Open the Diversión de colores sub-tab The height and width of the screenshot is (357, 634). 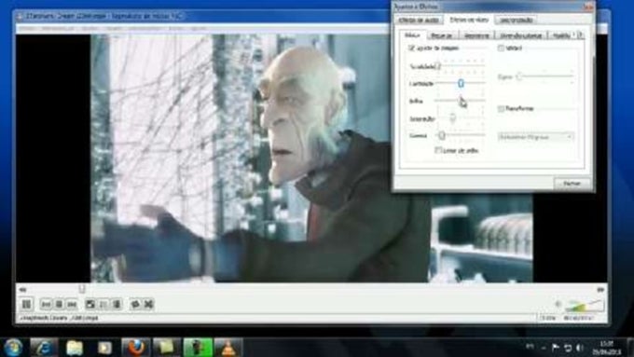point(521,35)
